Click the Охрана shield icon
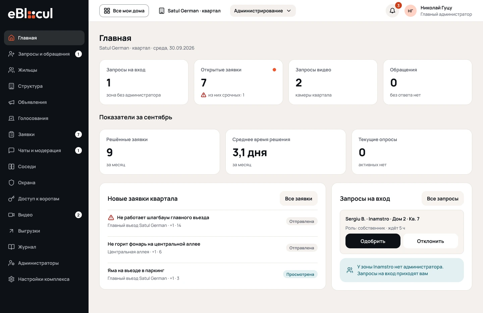This screenshot has height=313, width=483. point(11,183)
